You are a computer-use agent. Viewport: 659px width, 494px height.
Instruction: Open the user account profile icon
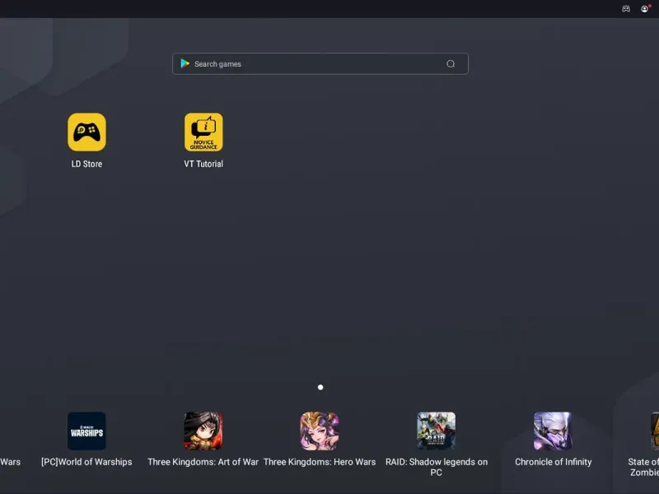click(645, 9)
